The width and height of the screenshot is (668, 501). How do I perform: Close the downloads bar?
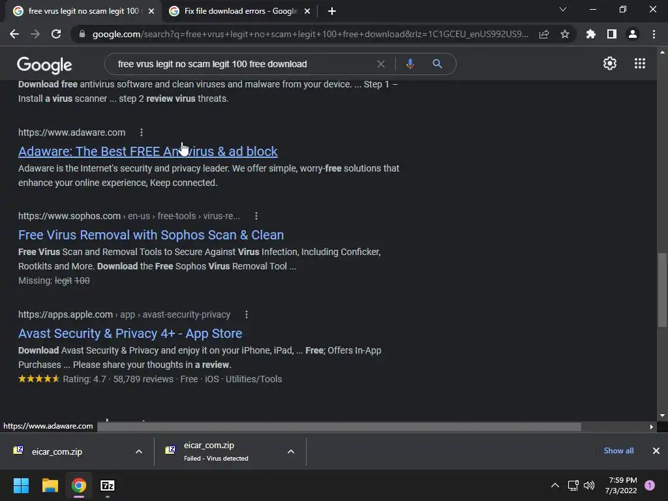click(656, 451)
